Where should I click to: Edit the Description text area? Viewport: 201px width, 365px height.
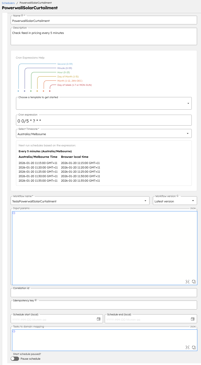pyautogui.click(x=104, y=36)
